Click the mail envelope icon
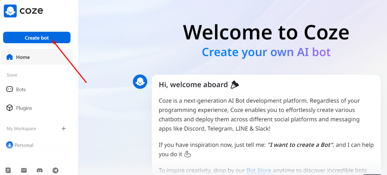387x175 pixels. tap(24, 170)
